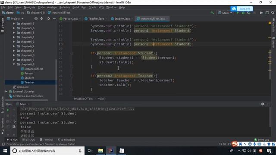Click the Favorites side tab
This screenshot has width=276, height=155.
[x=3, y=126]
